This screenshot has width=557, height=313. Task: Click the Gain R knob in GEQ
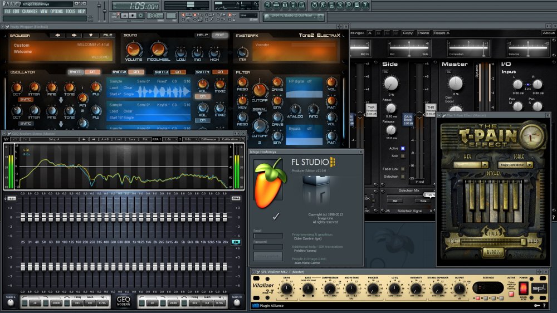[x=237, y=303]
